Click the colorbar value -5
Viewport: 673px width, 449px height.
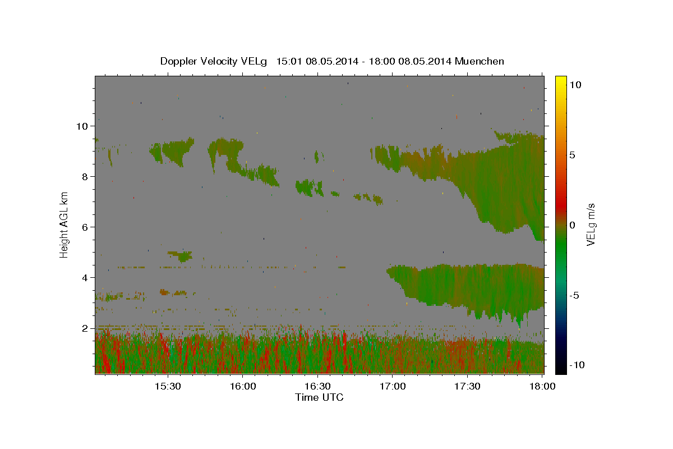574,295
